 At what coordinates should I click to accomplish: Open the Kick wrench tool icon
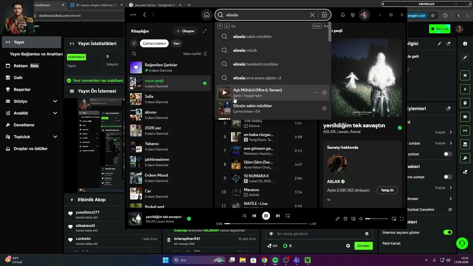point(465,158)
